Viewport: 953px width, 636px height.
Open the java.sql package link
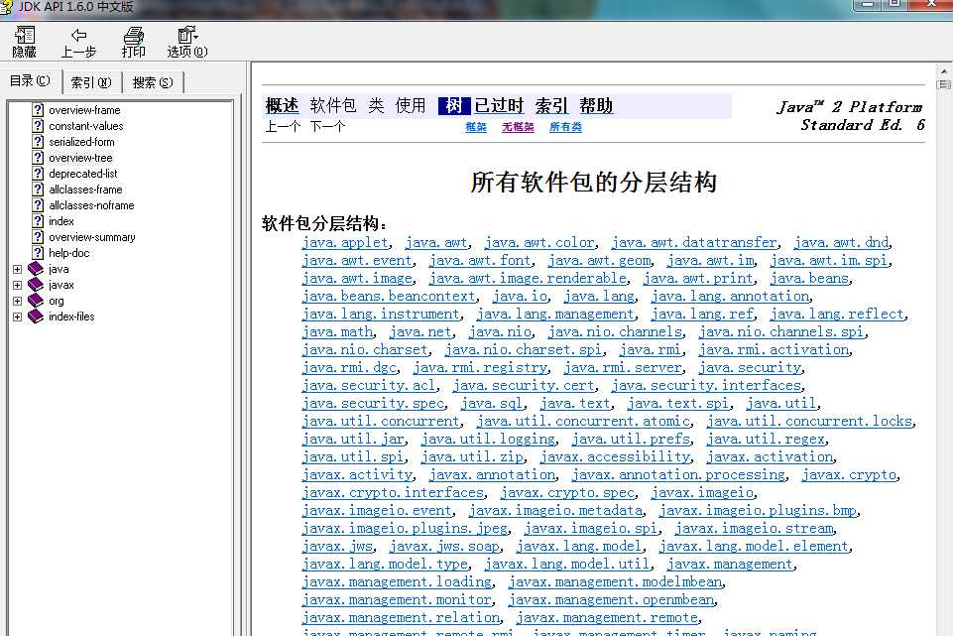pyautogui.click(x=491, y=403)
